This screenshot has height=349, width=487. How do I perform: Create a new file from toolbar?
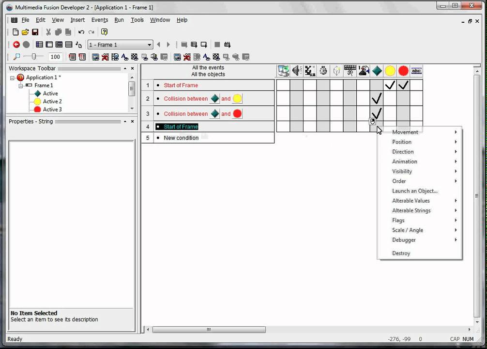point(15,32)
